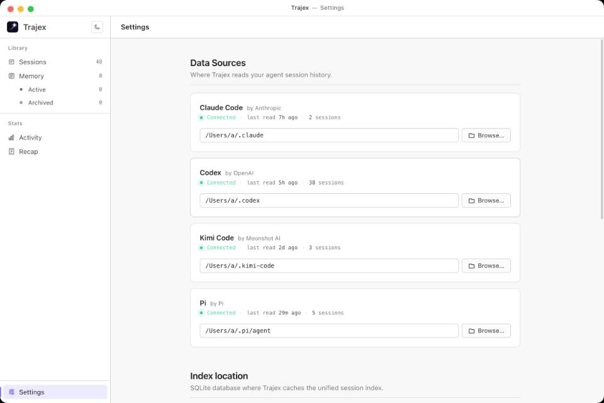Click the Codex path input field

tap(329, 200)
